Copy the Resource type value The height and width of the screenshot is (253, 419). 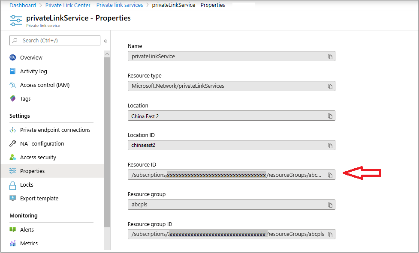point(330,86)
